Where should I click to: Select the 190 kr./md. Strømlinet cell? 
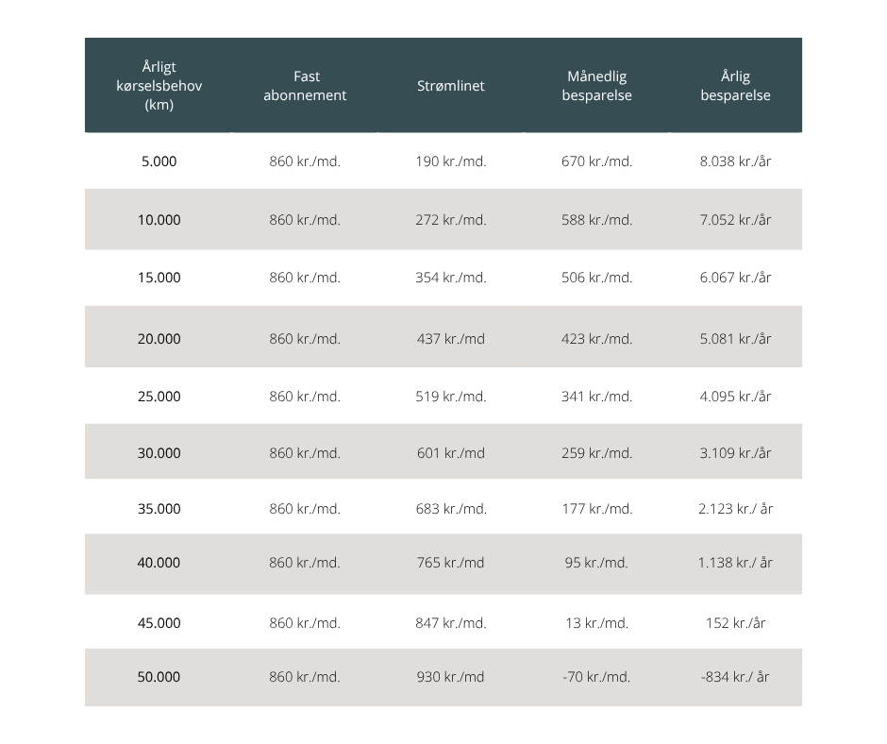(451, 161)
